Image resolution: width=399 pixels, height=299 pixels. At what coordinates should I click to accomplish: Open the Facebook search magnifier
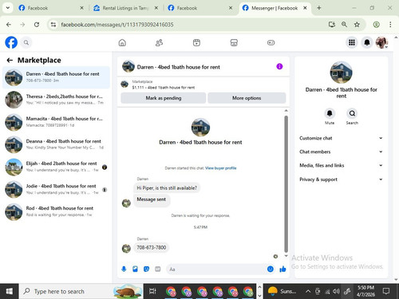pos(26,42)
